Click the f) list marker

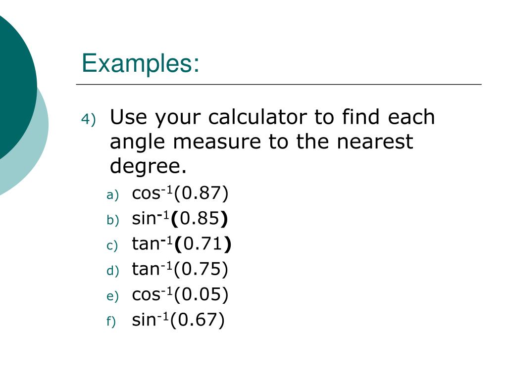point(111,321)
